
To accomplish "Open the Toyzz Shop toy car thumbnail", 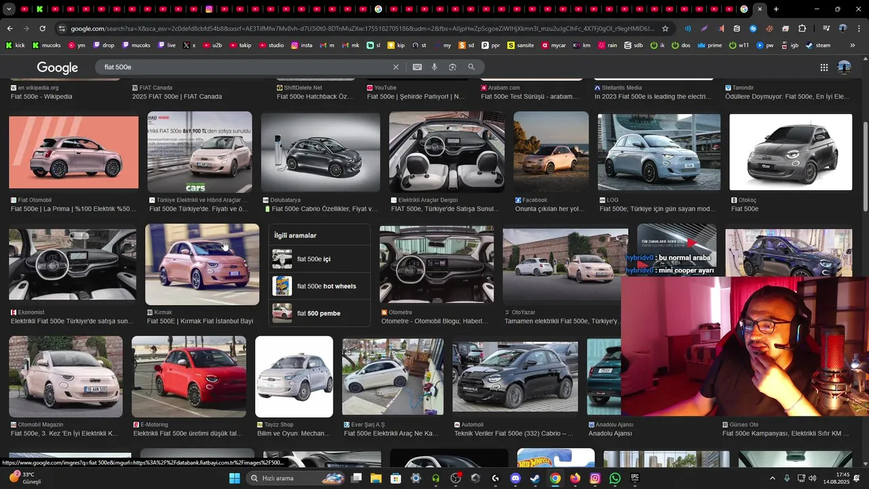I will 294,376.
